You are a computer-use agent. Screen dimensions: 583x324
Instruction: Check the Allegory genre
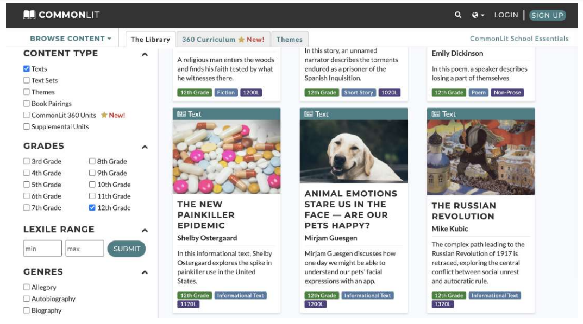click(27, 287)
